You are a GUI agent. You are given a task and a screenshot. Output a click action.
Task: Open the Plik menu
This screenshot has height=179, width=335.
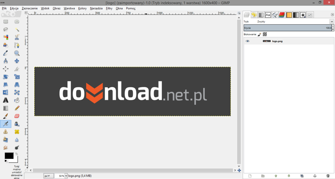[4, 8]
